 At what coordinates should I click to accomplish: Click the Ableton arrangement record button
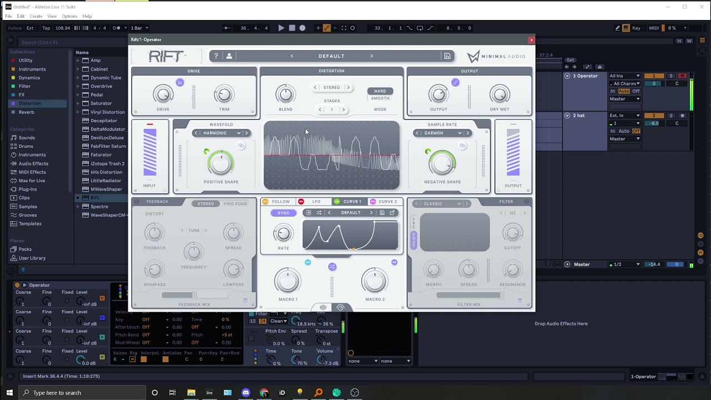tap(302, 28)
